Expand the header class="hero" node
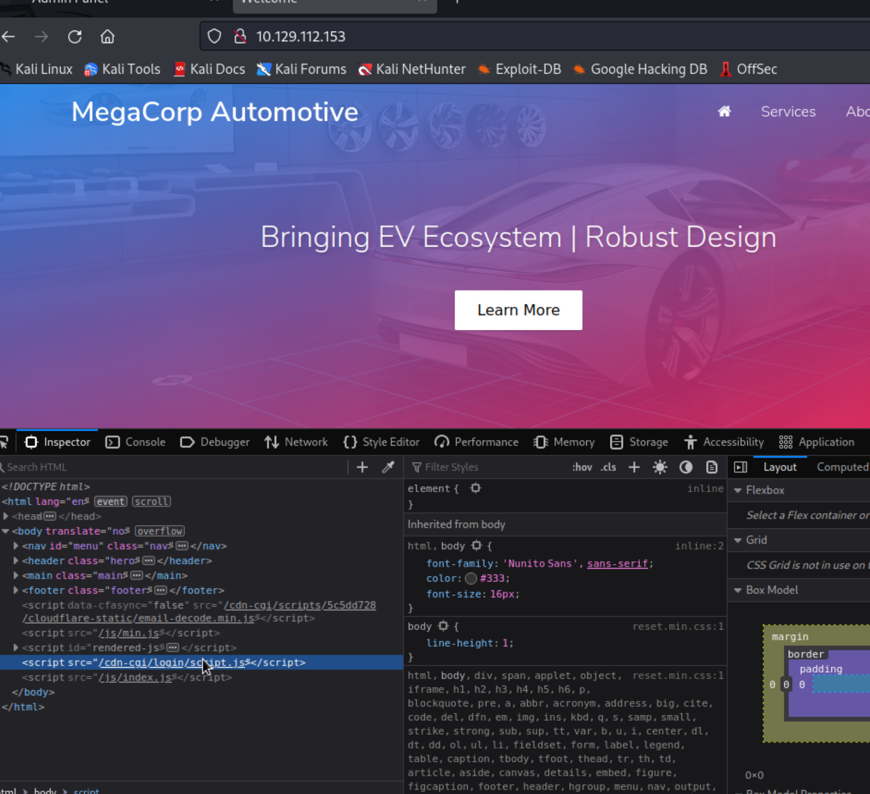 point(16,560)
